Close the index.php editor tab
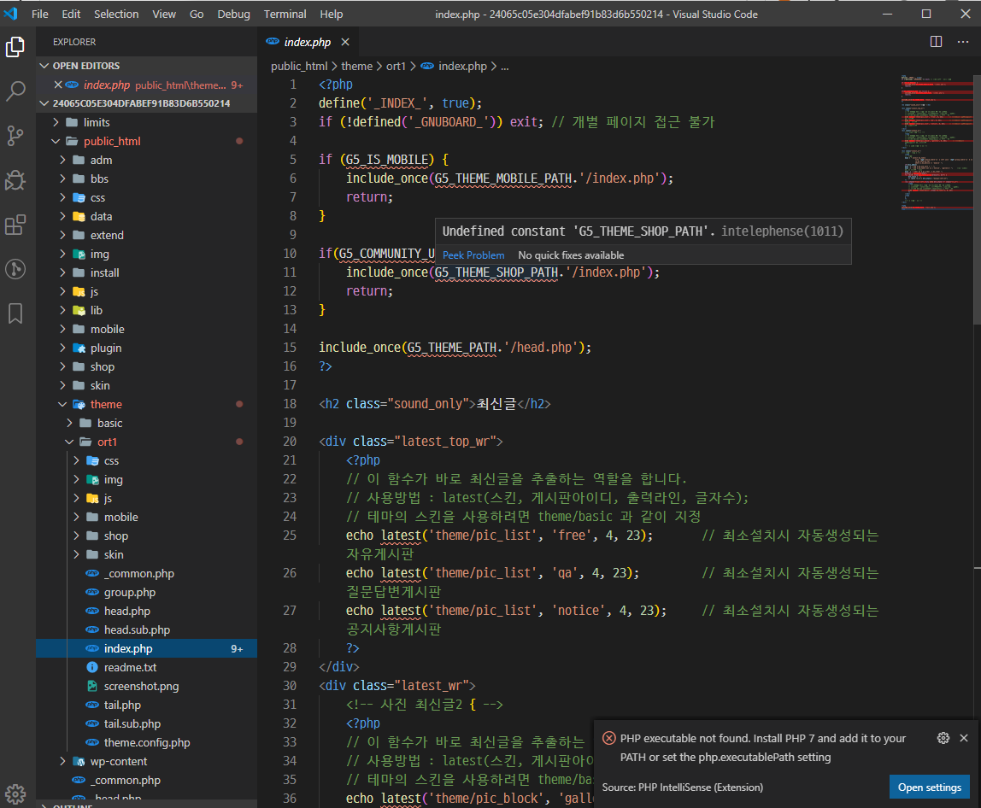Image resolution: width=981 pixels, height=808 pixels. [x=345, y=42]
